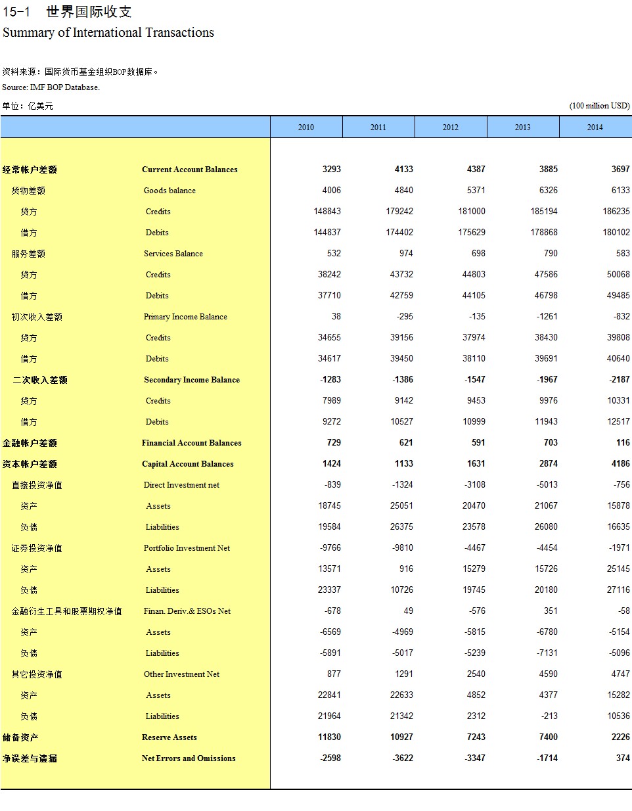Select 'Portfolio Investment Net' row label
The width and height of the screenshot is (632, 811).
(x=187, y=548)
